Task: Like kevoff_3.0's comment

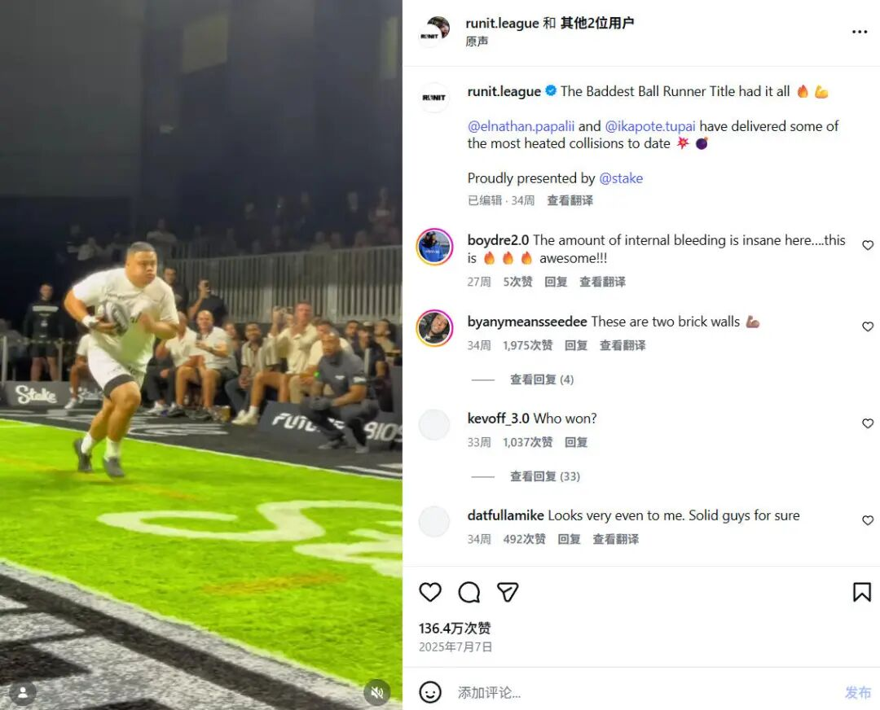Action: (x=868, y=423)
